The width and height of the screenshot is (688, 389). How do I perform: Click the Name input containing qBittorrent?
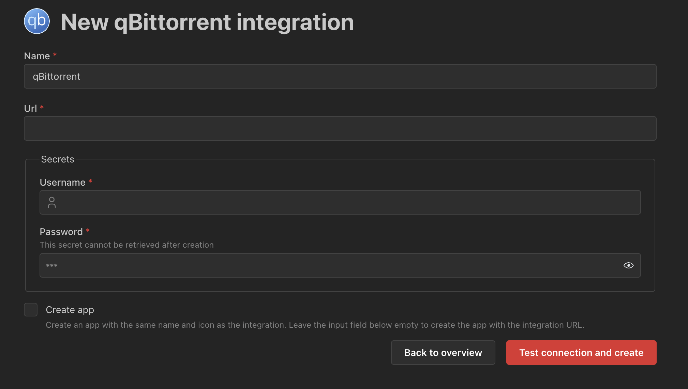tap(340, 76)
